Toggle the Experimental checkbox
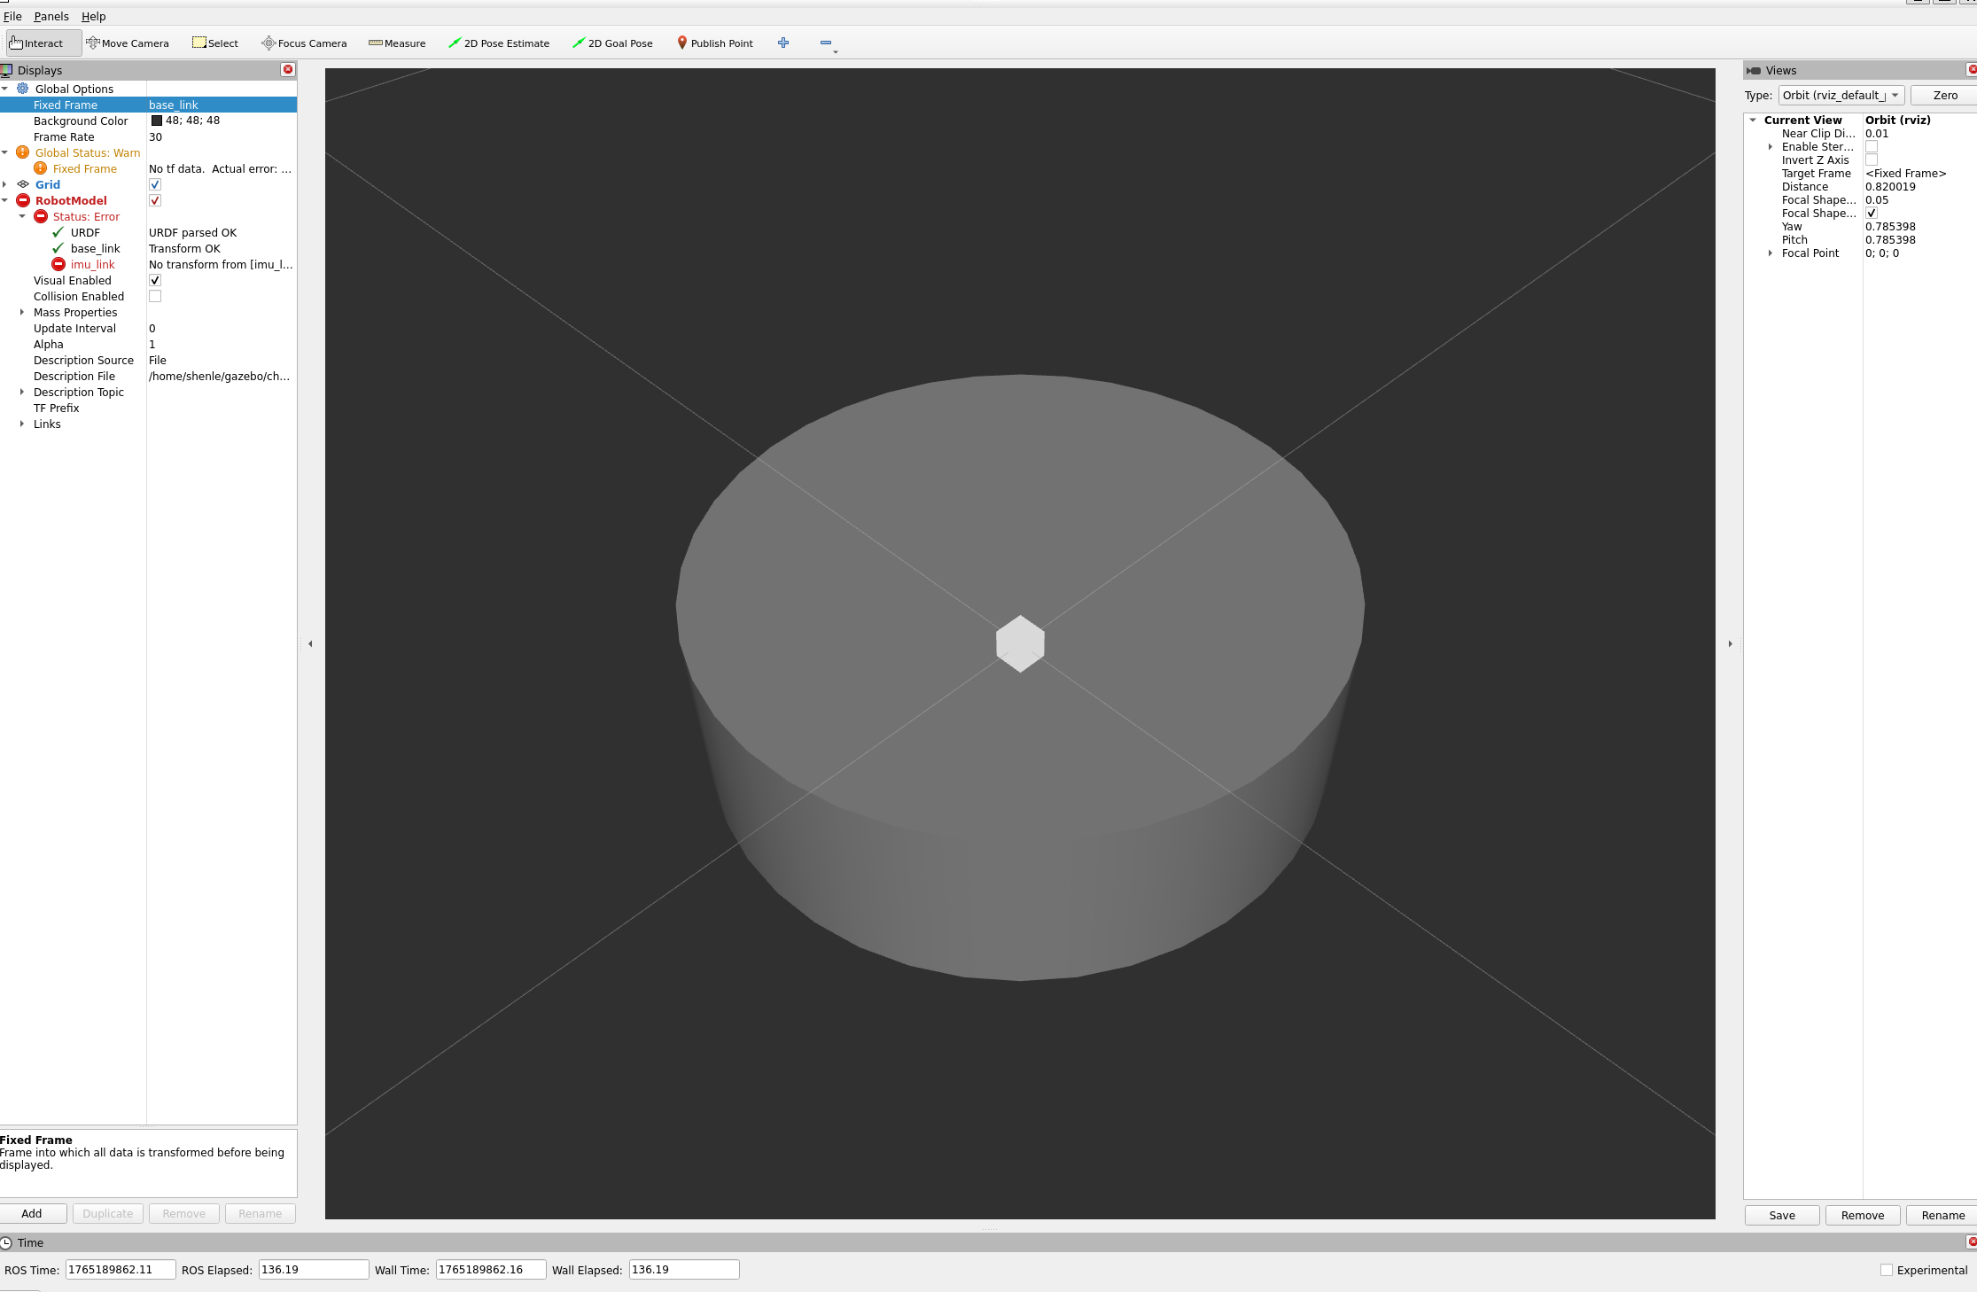This screenshot has height=1292, width=1977. pyautogui.click(x=1887, y=1270)
